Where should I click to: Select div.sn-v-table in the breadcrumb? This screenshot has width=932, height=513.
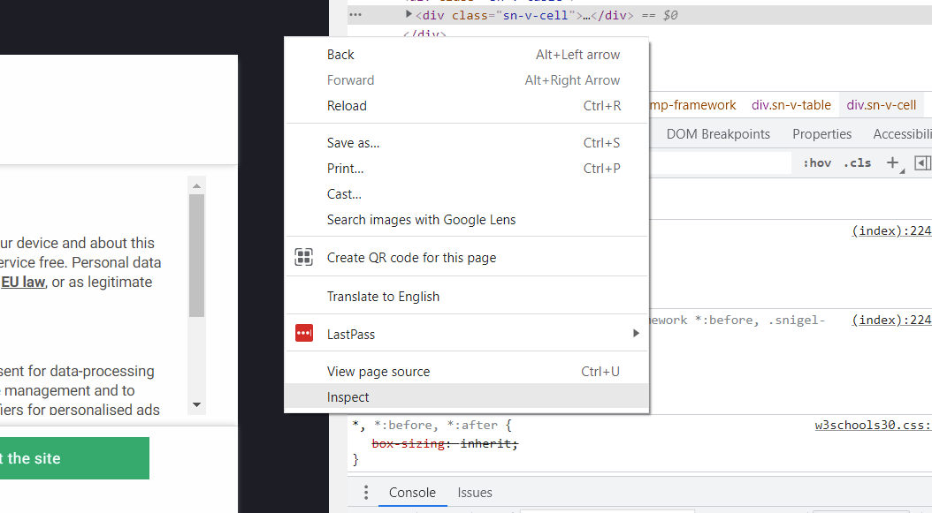(791, 105)
